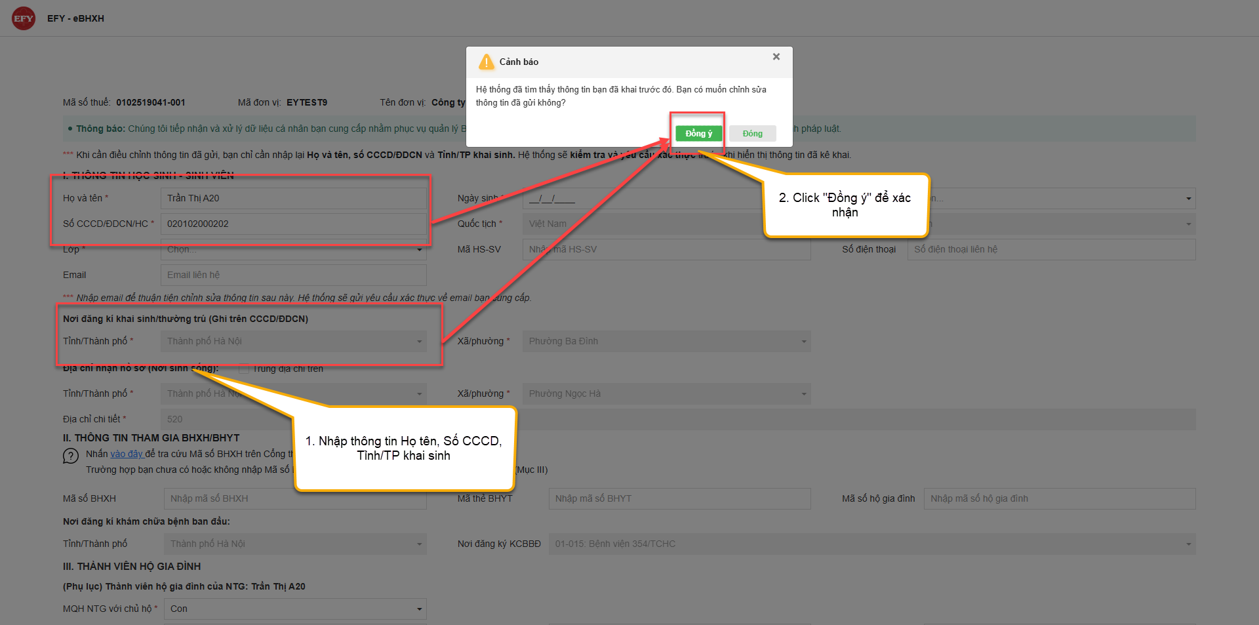Dismiss dialog using the Đóng button

point(753,133)
